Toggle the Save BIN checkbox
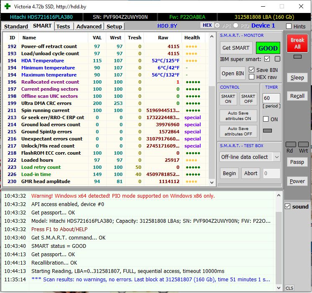 [x=251, y=70]
